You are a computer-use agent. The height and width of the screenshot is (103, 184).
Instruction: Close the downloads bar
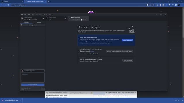click(182, 100)
